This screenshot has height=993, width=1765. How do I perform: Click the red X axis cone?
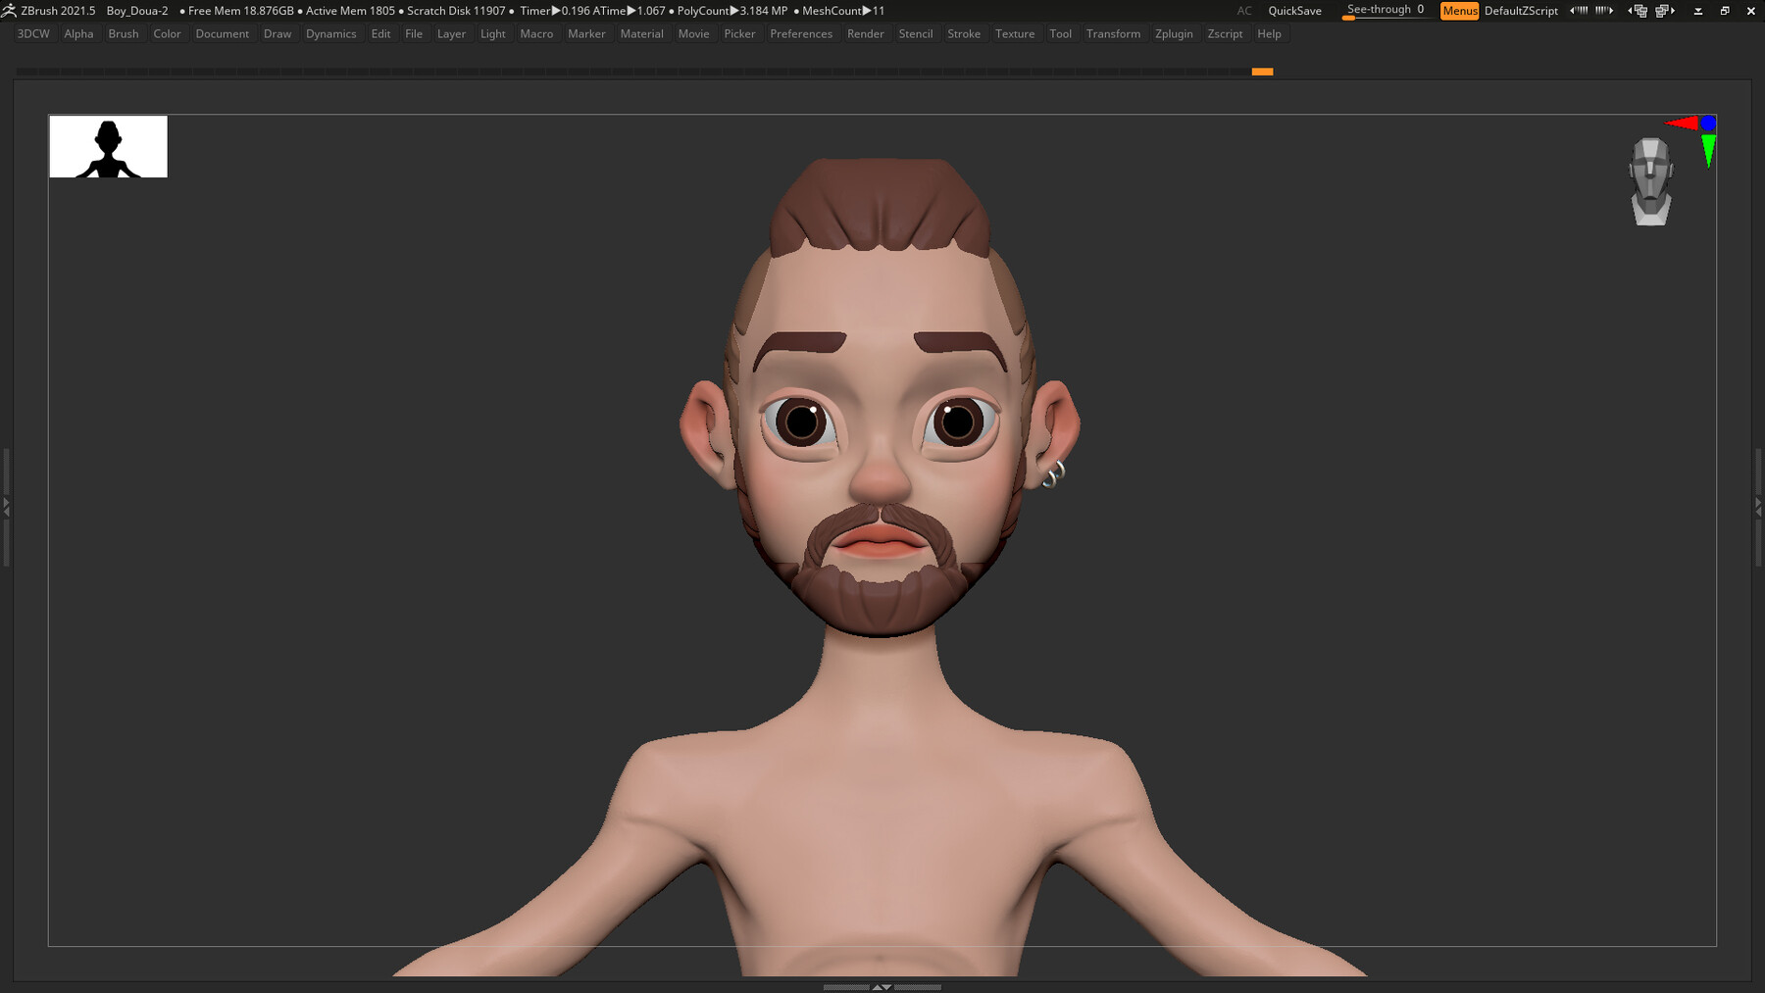(1682, 123)
